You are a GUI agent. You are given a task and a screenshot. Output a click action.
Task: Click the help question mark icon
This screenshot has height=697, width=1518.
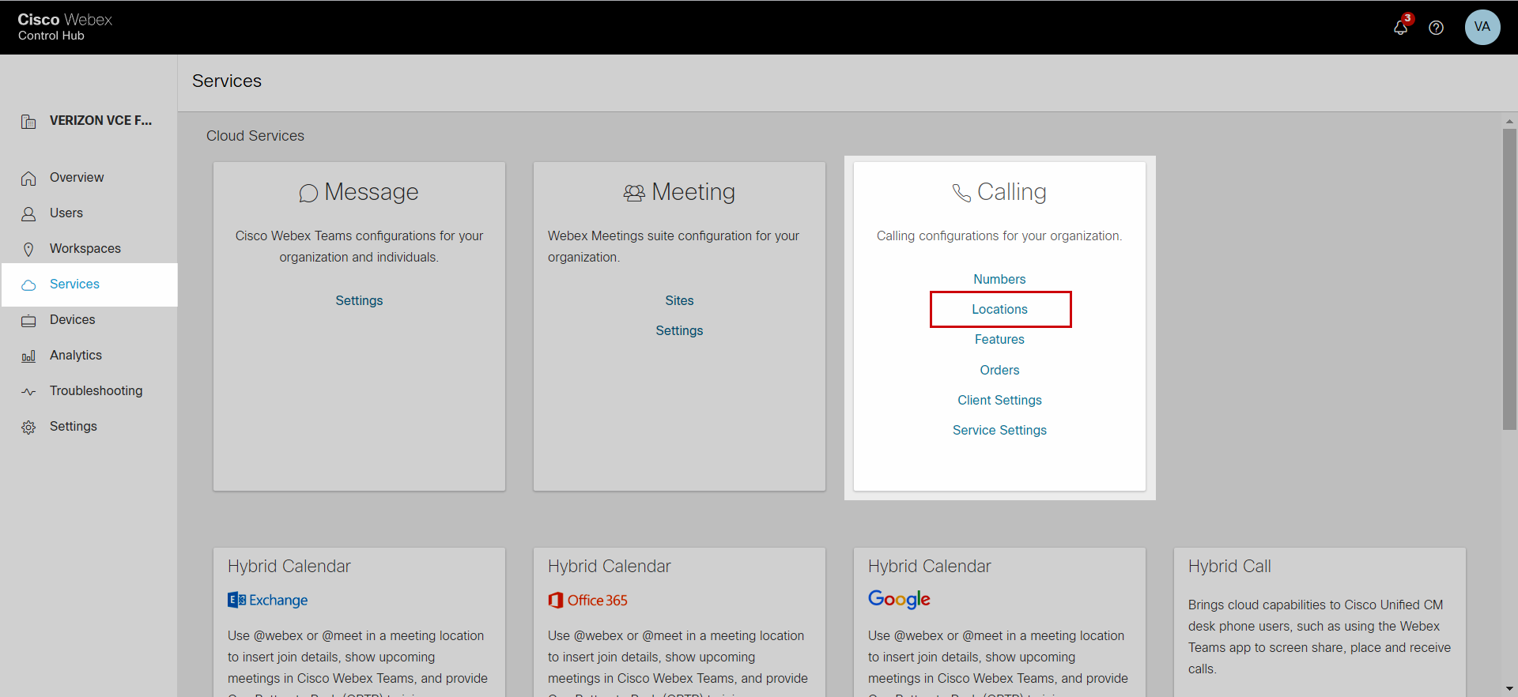[x=1436, y=28]
